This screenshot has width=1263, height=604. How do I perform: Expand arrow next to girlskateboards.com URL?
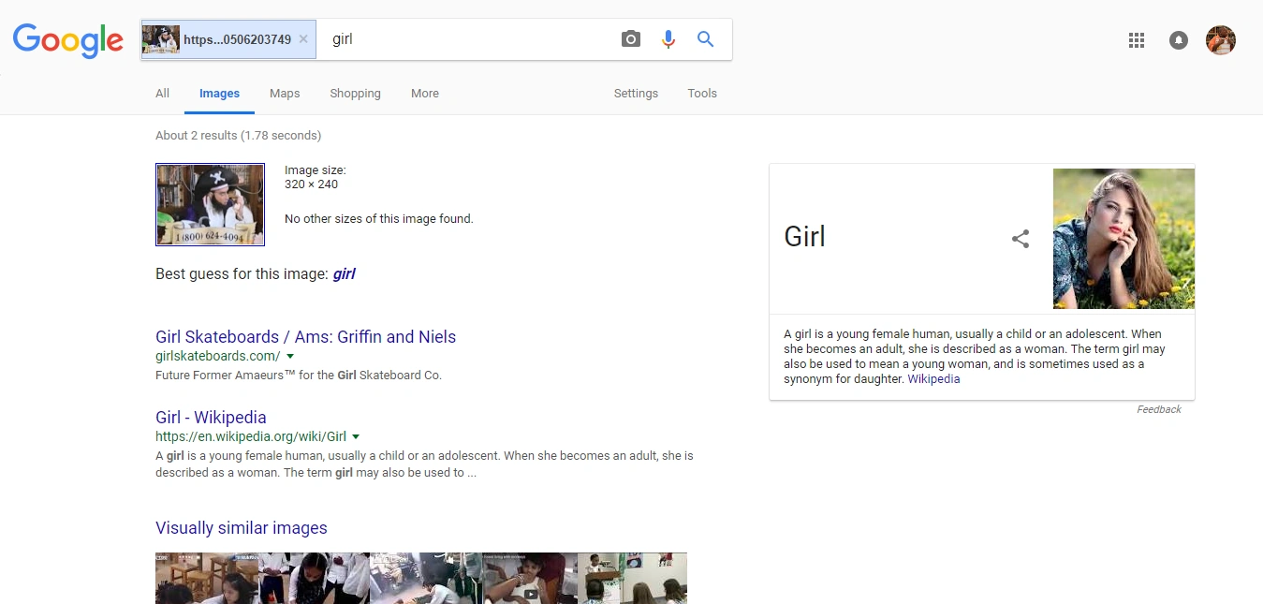[x=290, y=357]
